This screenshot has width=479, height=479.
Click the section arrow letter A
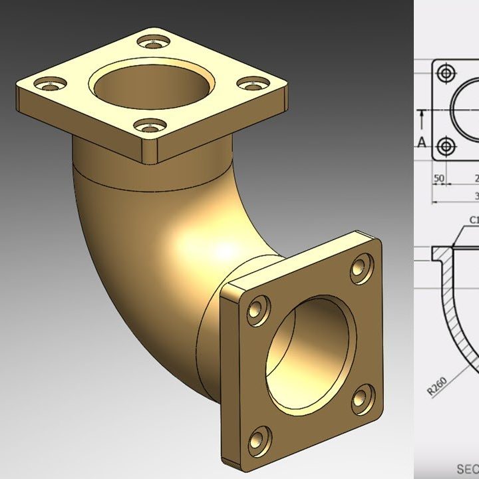[422, 142]
